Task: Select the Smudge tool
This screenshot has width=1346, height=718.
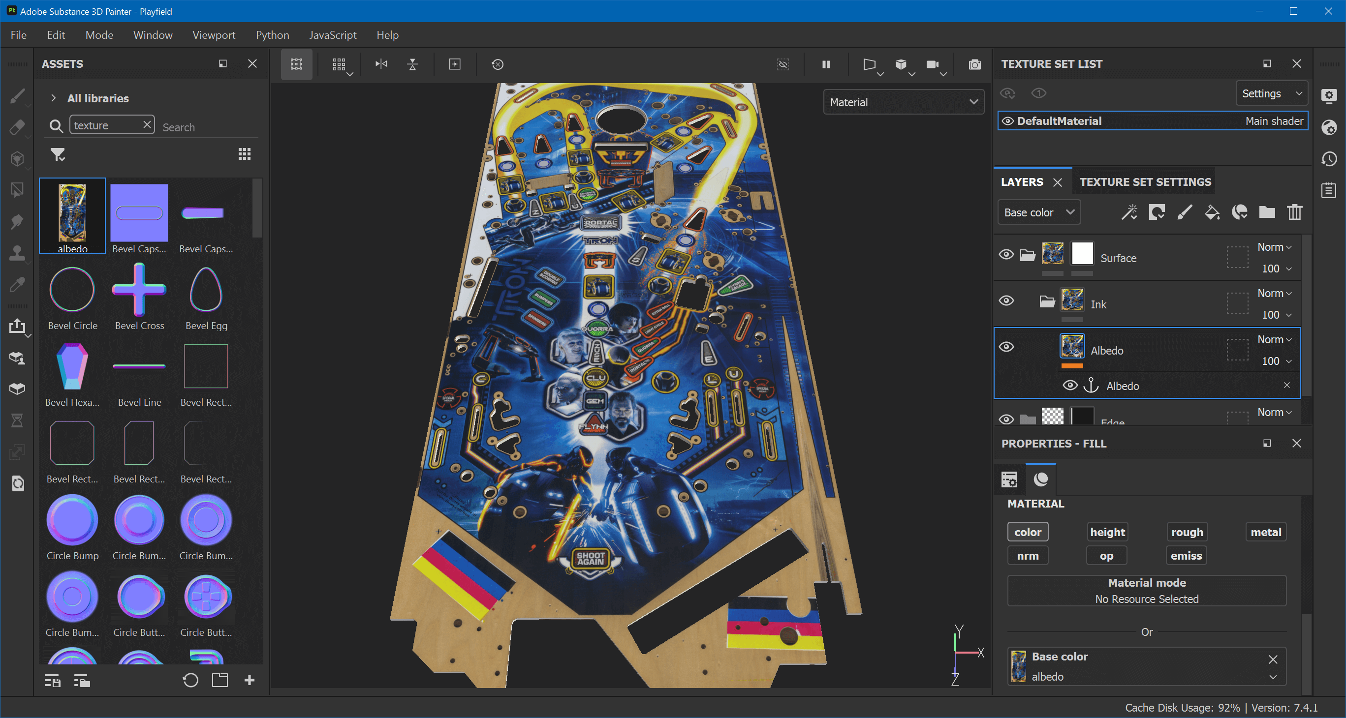Action: [17, 221]
